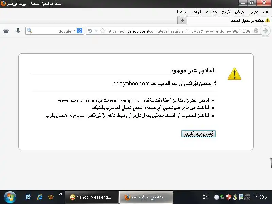Reload the page with the refresh icon

pos(90,31)
